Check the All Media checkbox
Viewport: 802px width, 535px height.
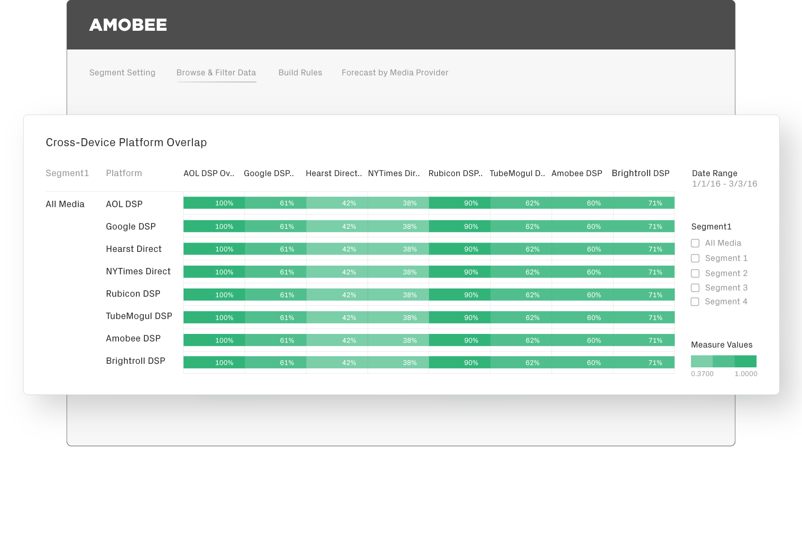tap(695, 243)
